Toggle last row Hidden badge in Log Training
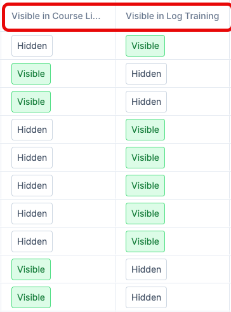 click(146, 297)
